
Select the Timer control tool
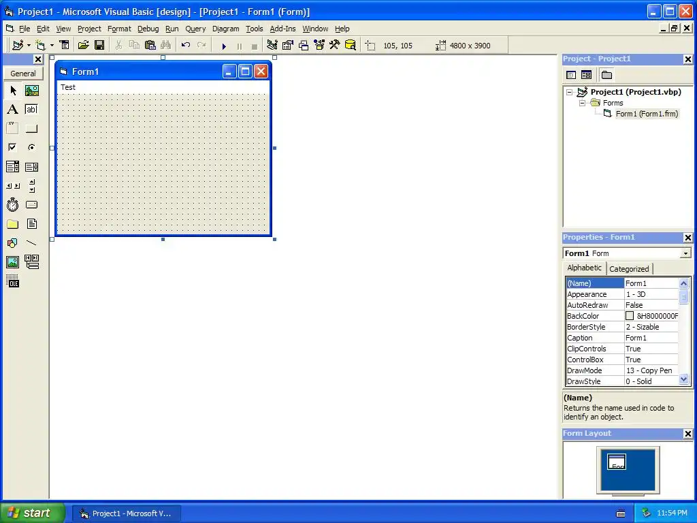[x=13, y=204]
